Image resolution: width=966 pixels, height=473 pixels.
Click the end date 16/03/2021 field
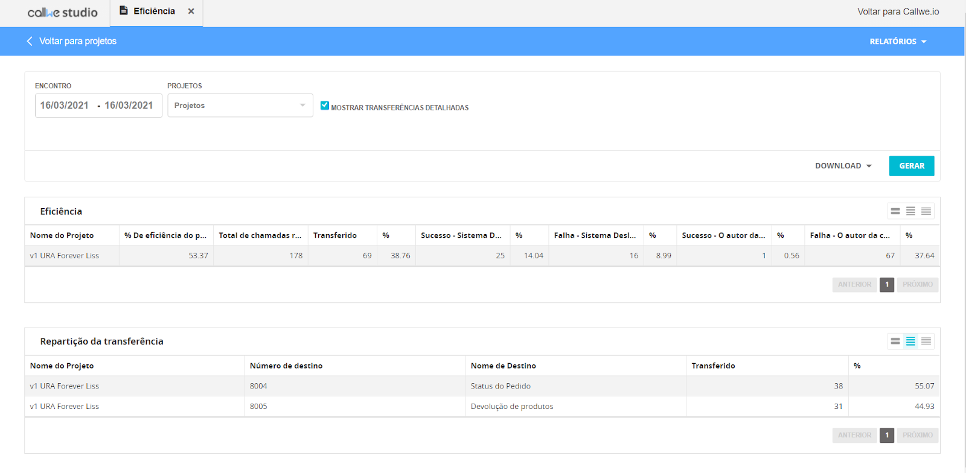point(129,105)
